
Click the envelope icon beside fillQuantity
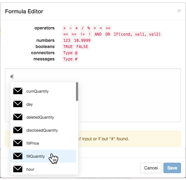coord(18,156)
